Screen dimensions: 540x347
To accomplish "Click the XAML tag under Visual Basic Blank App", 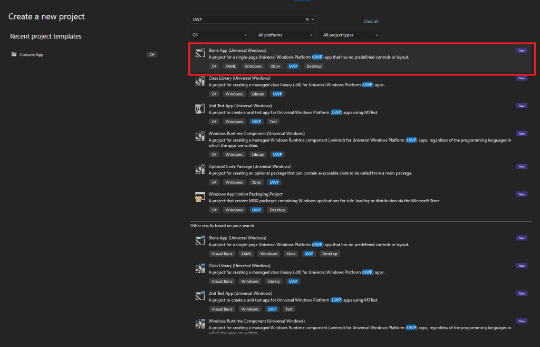I will pos(246,254).
